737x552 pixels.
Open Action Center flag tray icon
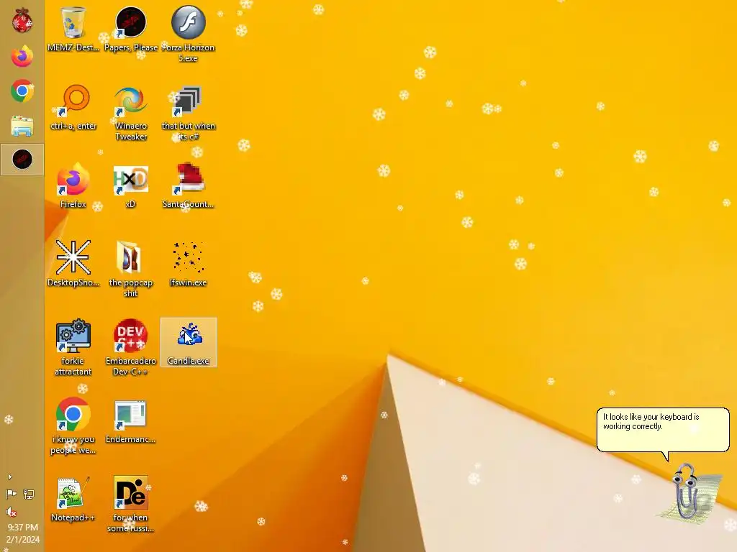(x=11, y=494)
